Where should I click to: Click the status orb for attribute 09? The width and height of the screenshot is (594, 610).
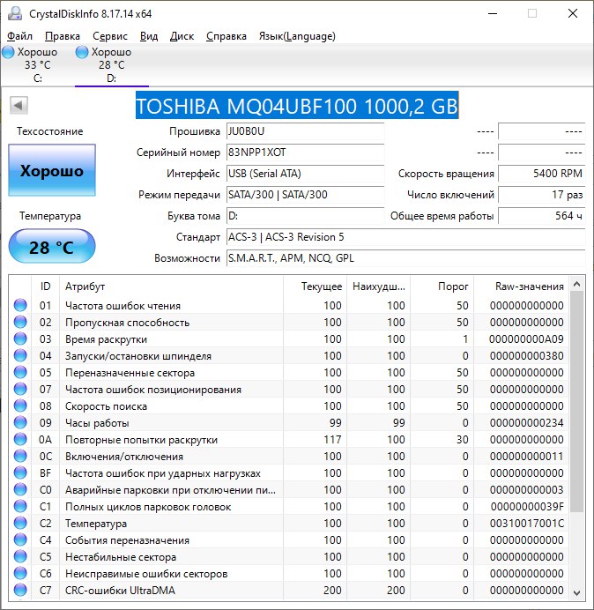coord(20,422)
